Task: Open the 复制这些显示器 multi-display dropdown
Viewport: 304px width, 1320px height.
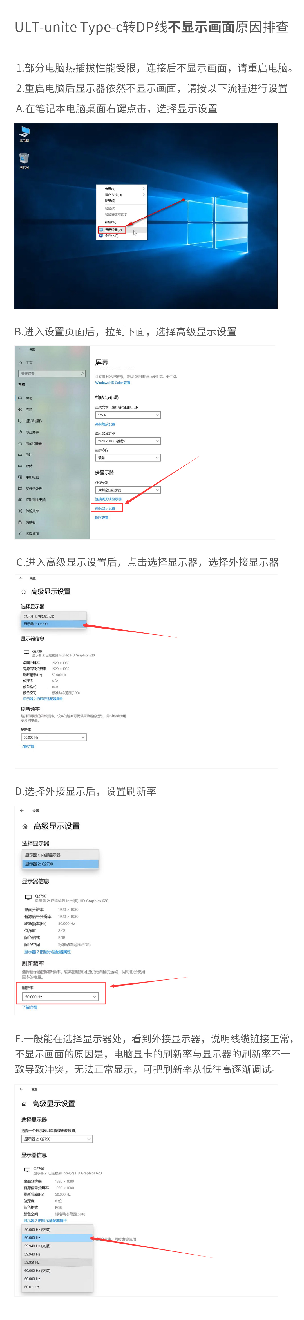Action: 128,490
